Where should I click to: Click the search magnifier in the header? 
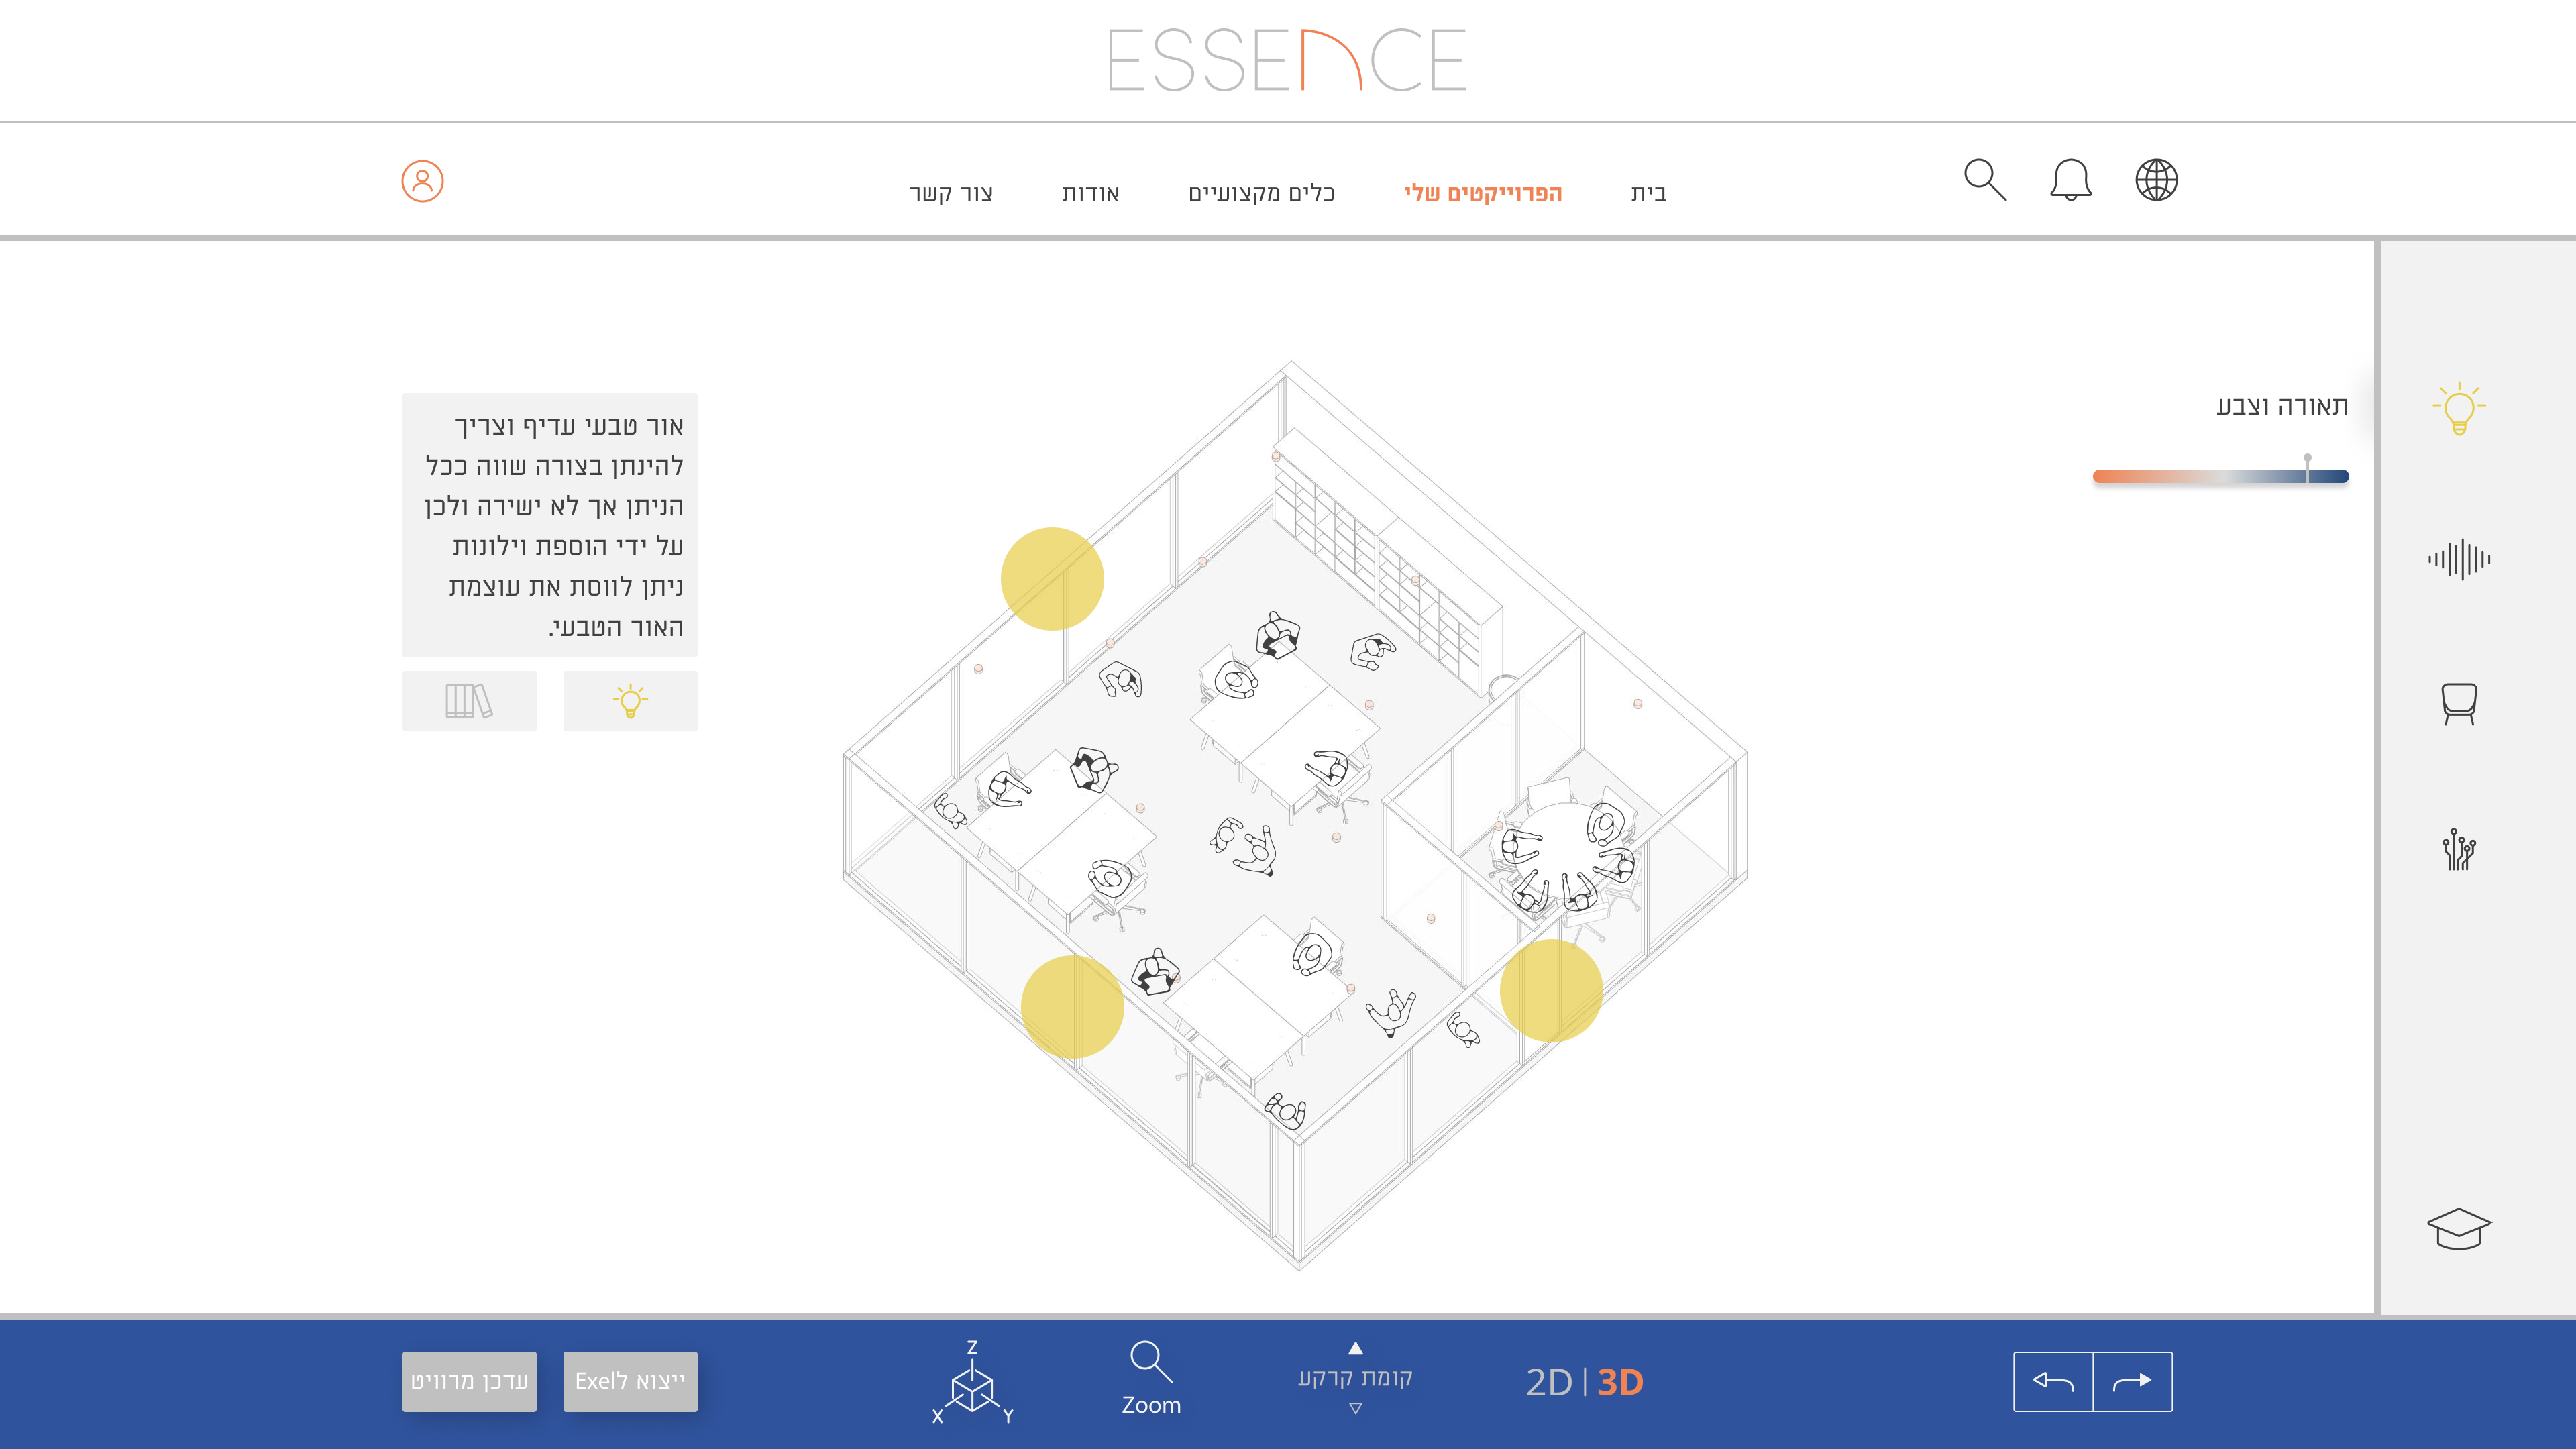(1985, 181)
